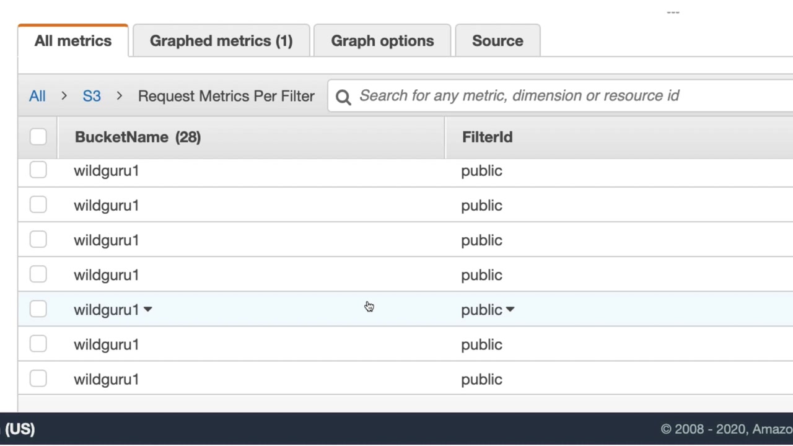Image resolution: width=793 pixels, height=446 pixels.
Task: Click the panel resize handle dashes
Action: pyautogui.click(x=673, y=12)
